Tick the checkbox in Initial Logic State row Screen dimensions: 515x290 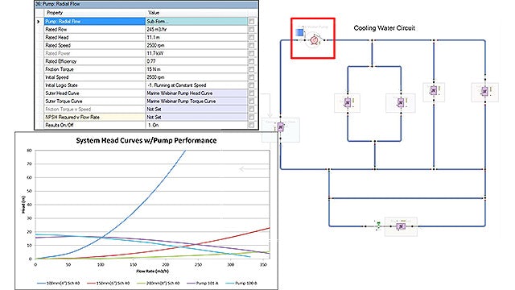pos(251,85)
